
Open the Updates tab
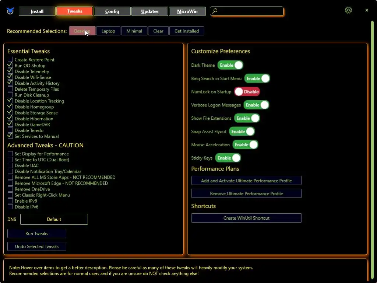tap(149, 11)
